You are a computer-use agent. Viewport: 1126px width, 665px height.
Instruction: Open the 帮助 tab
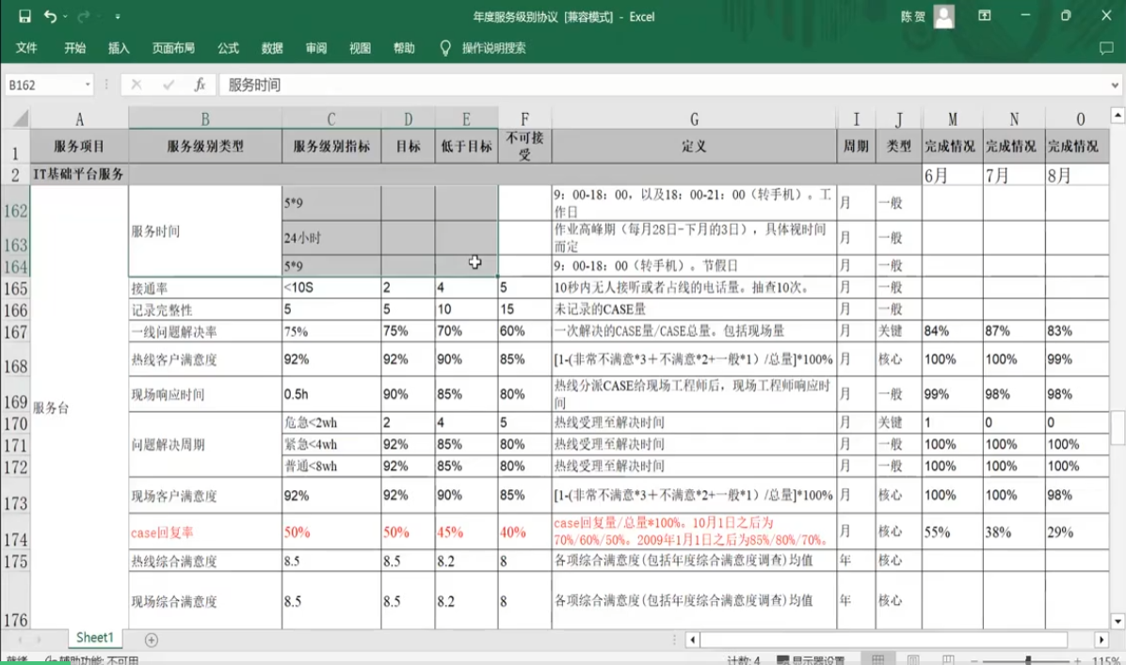[404, 48]
